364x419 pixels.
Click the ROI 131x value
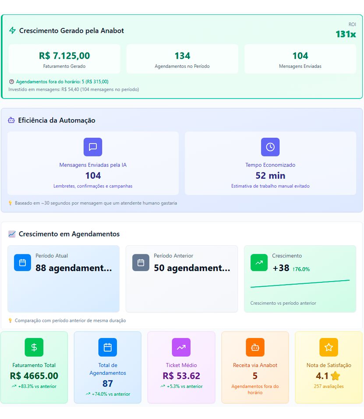click(x=346, y=34)
